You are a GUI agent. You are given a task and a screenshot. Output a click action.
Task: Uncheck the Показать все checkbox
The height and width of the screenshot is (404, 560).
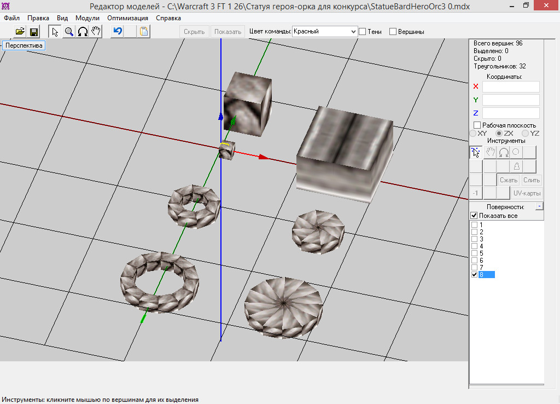pyautogui.click(x=474, y=216)
